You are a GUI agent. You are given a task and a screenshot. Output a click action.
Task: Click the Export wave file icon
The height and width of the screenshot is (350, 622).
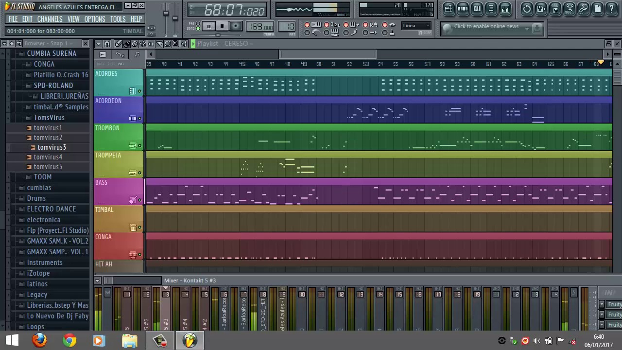coord(555,9)
